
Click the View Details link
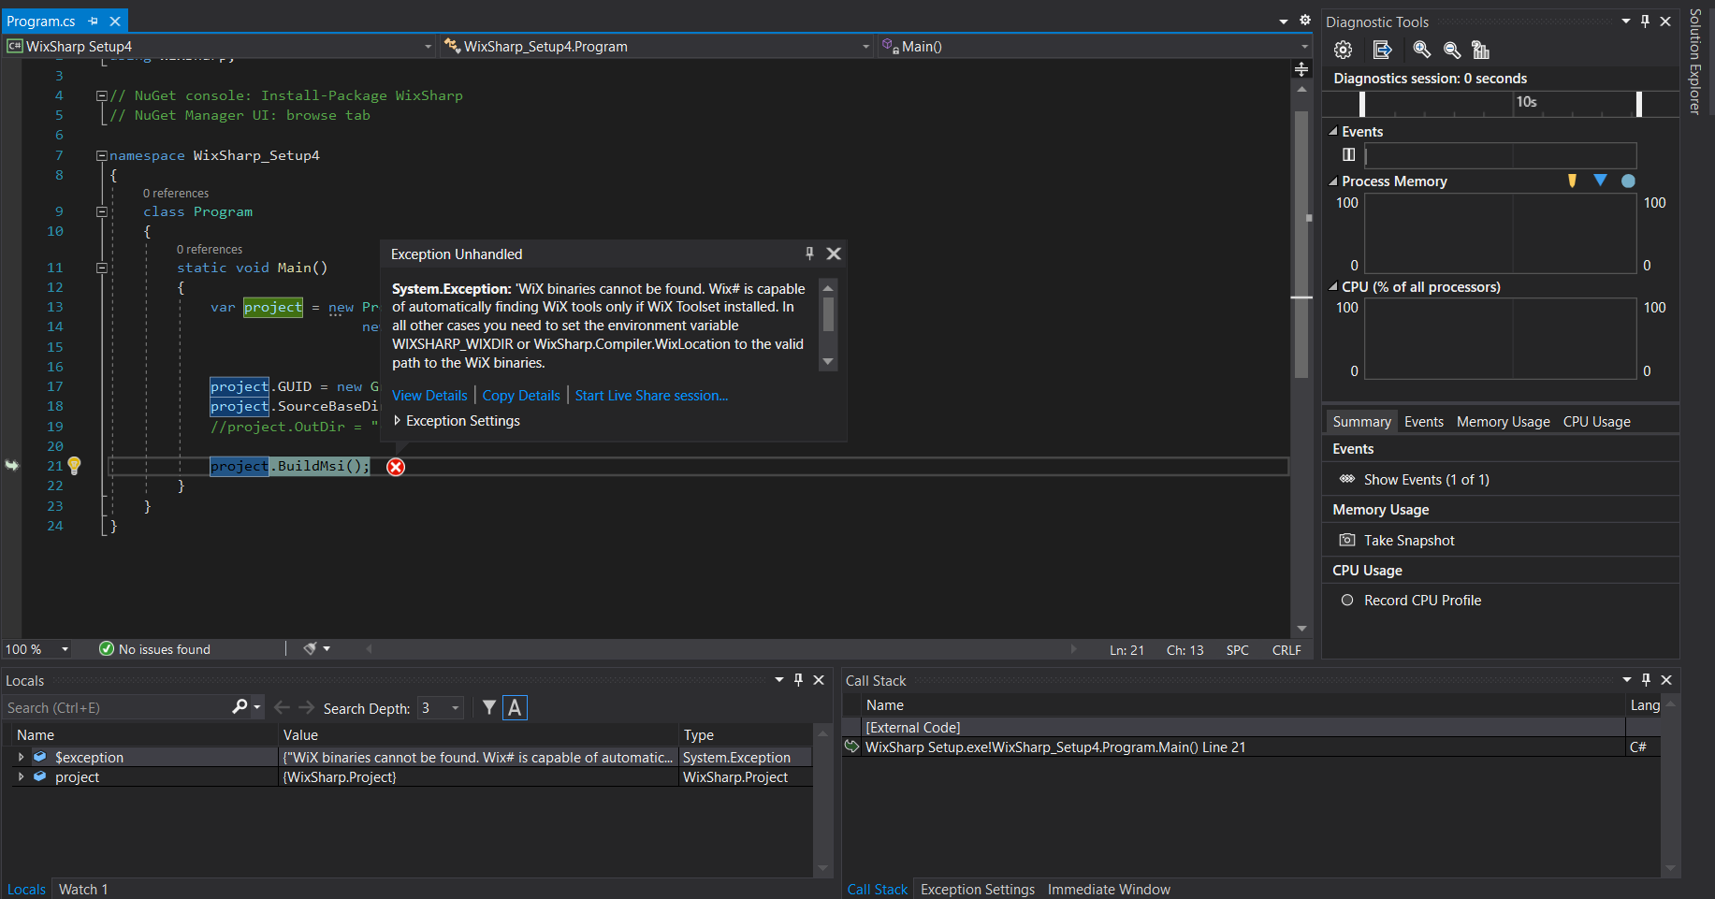(429, 396)
